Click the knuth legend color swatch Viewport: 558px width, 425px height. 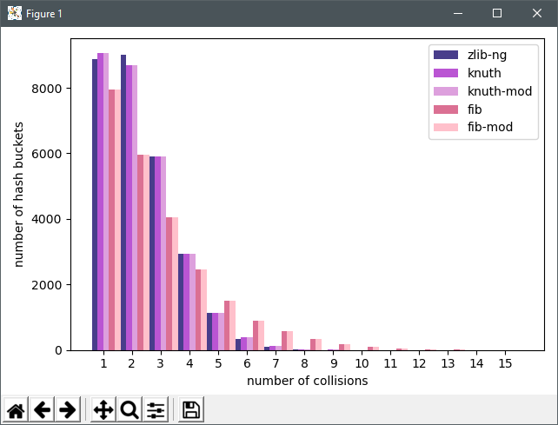click(446, 73)
